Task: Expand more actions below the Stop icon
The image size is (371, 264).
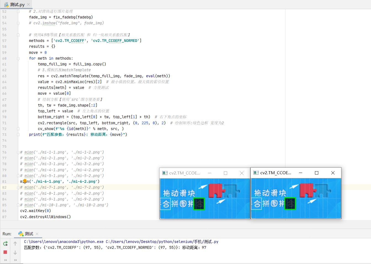Action: click(5, 260)
